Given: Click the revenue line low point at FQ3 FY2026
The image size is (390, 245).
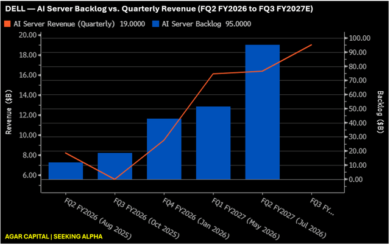Looking at the screenshot, I should pos(115,179).
